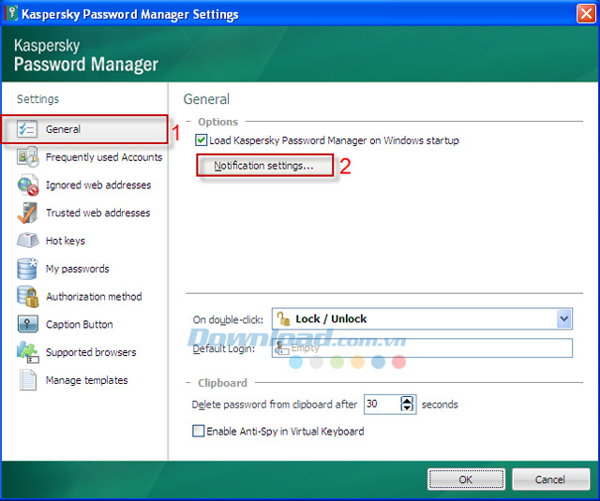Click the My passwords database icon
Screen dimensions: 600x501
click(x=27, y=269)
